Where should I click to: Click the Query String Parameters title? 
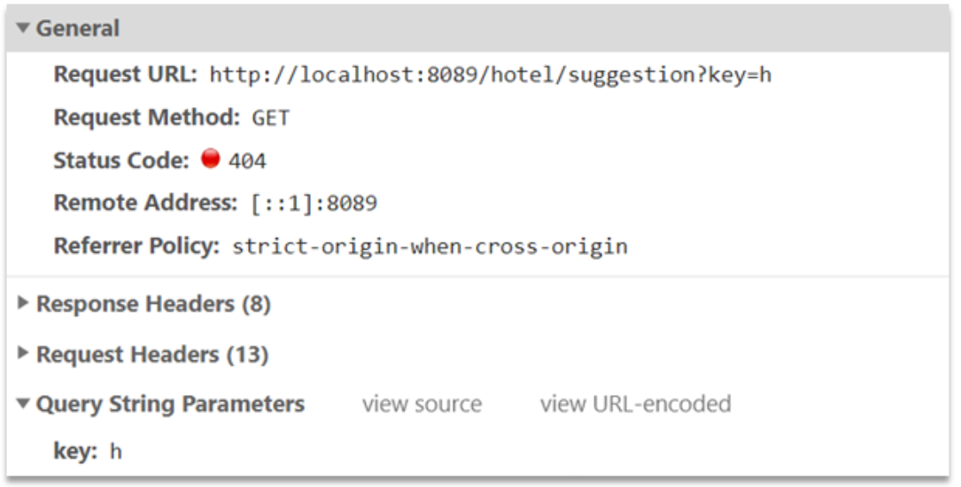(x=170, y=405)
